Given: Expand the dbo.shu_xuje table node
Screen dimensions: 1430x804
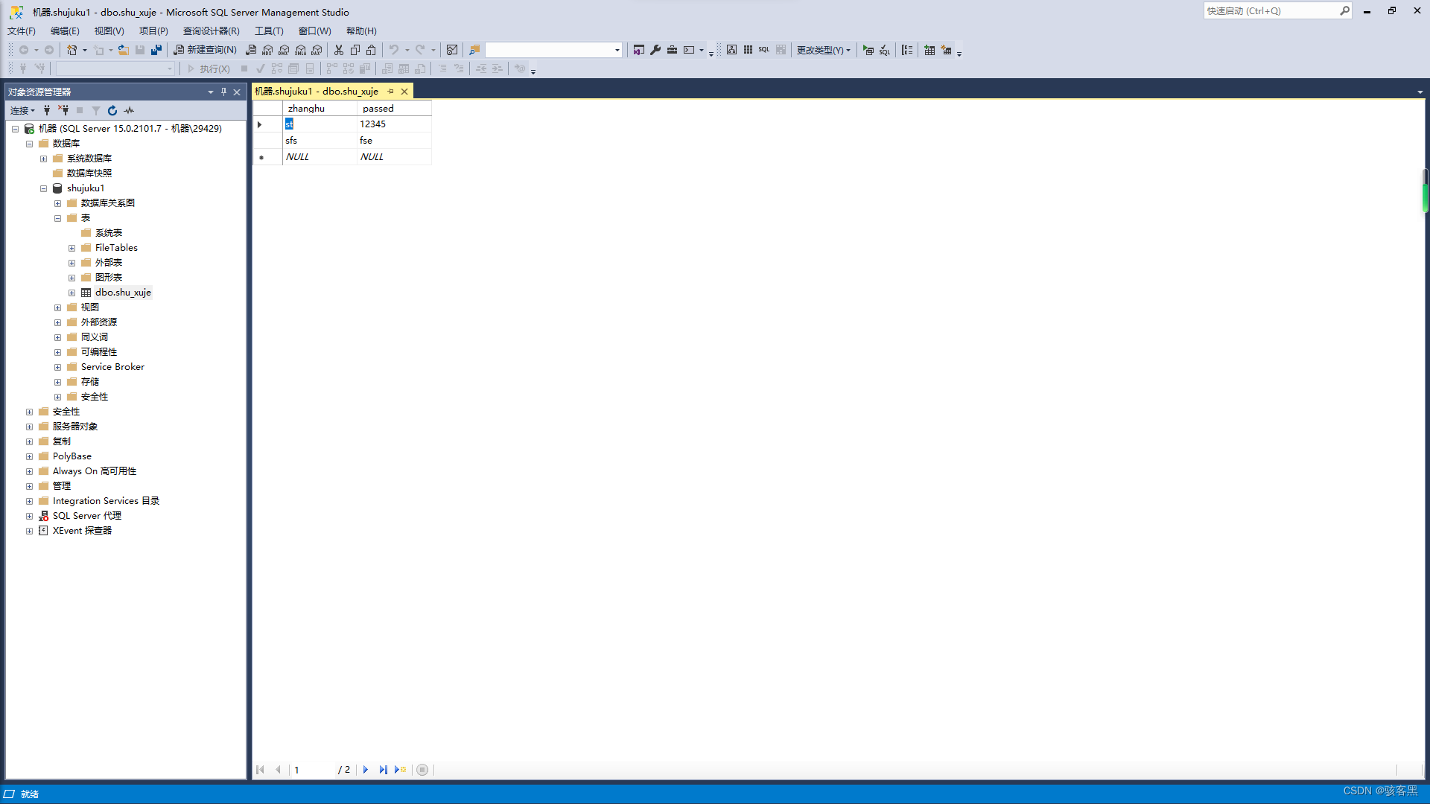Looking at the screenshot, I should (x=72, y=293).
